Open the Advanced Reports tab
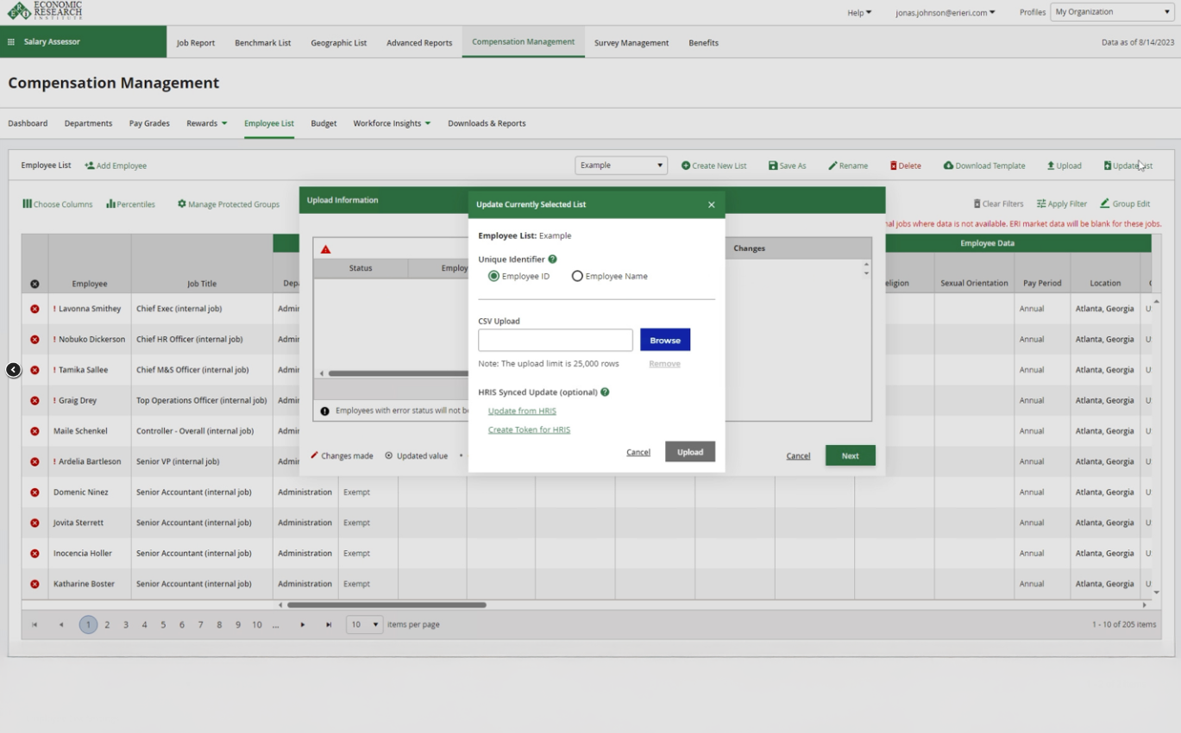The image size is (1181, 733). point(419,42)
